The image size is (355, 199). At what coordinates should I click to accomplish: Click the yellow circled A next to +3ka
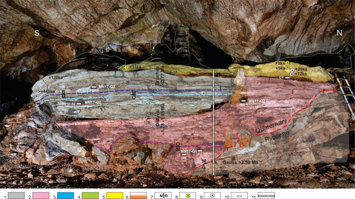point(287,63)
